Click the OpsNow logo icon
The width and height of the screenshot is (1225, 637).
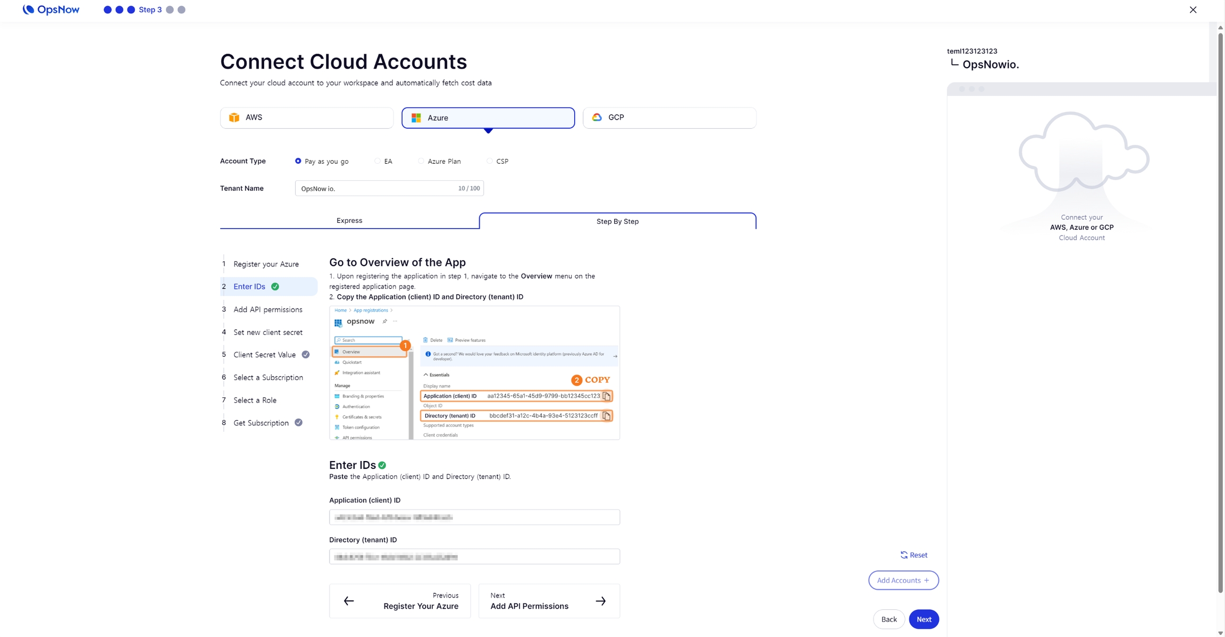(28, 10)
